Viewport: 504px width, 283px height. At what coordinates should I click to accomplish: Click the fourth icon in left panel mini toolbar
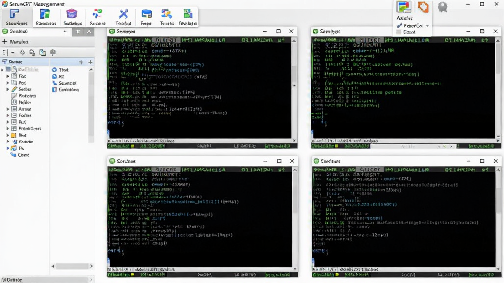(32, 52)
